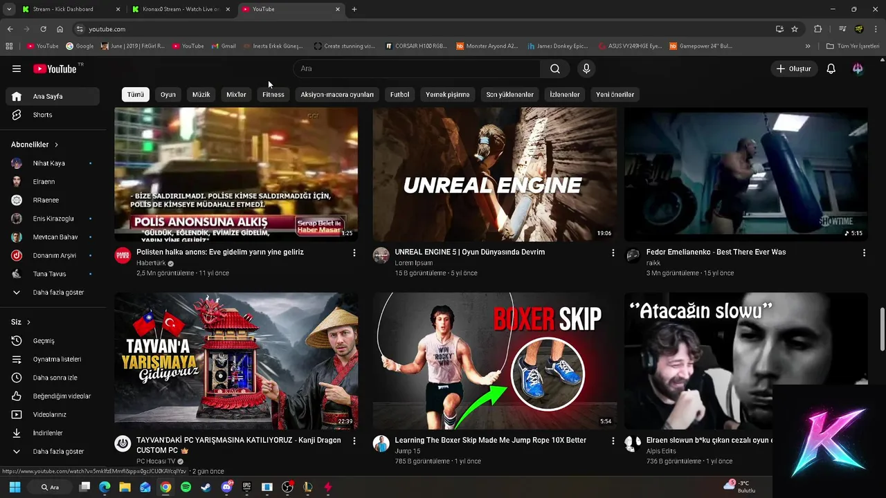Open İndirilenler downloads in sidebar
Screen dimensions: 886x498
click(x=53, y=433)
